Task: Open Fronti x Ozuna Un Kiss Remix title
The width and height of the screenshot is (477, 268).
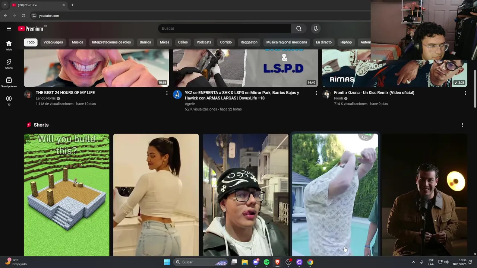Action: point(374,93)
